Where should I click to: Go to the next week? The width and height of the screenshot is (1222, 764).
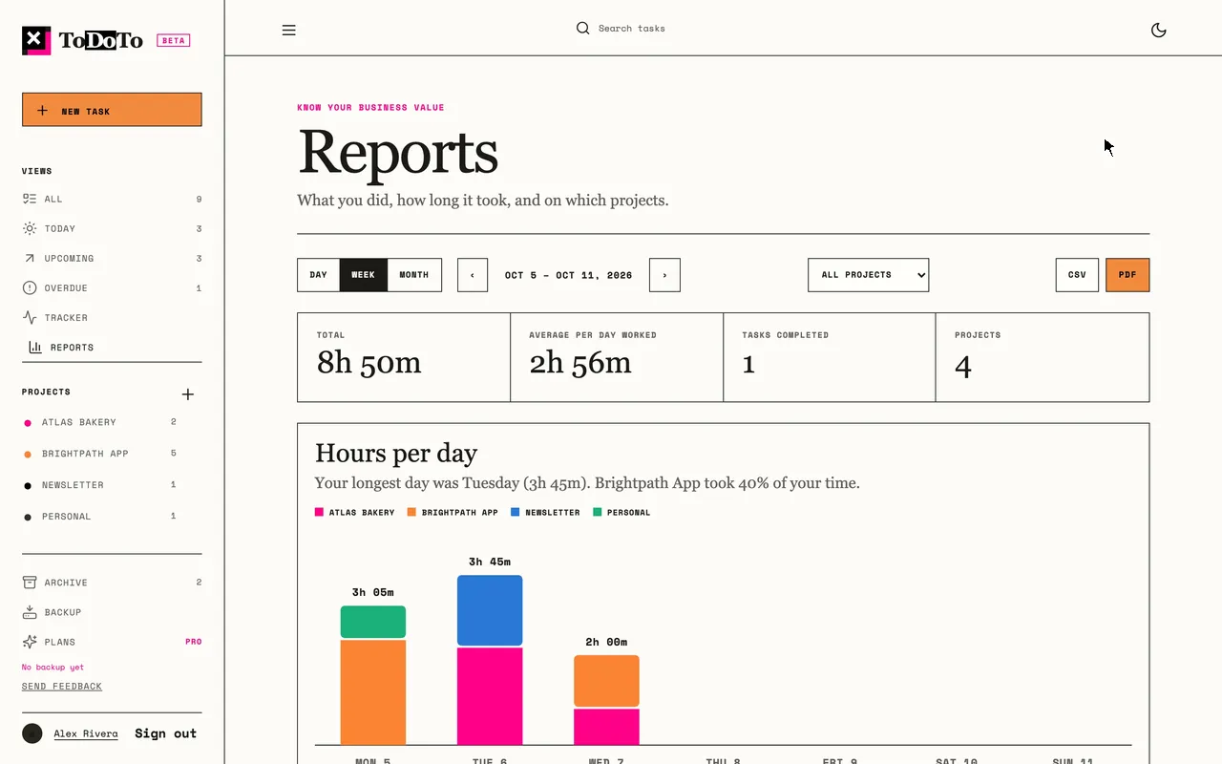coord(664,275)
